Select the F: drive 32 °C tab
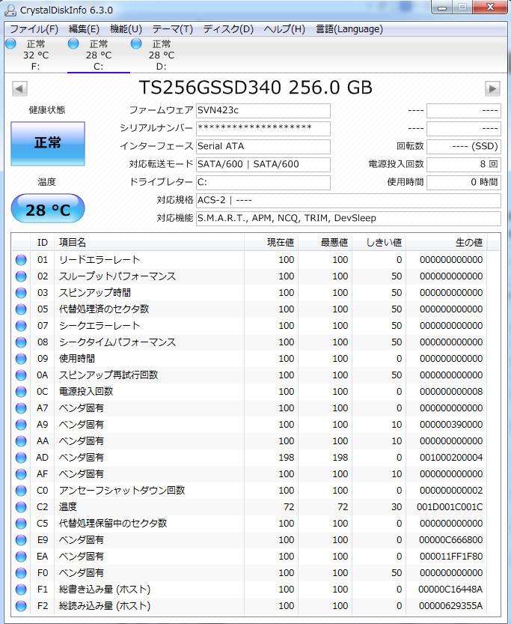This screenshot has width=511, height=624. pyautogui.click(x=36, y=55)
